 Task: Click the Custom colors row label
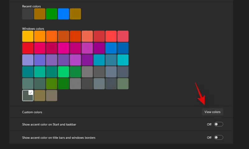(32, 112)
